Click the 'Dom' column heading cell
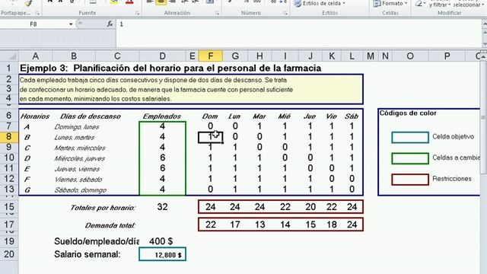487x274 pixels. pos(210,116)
